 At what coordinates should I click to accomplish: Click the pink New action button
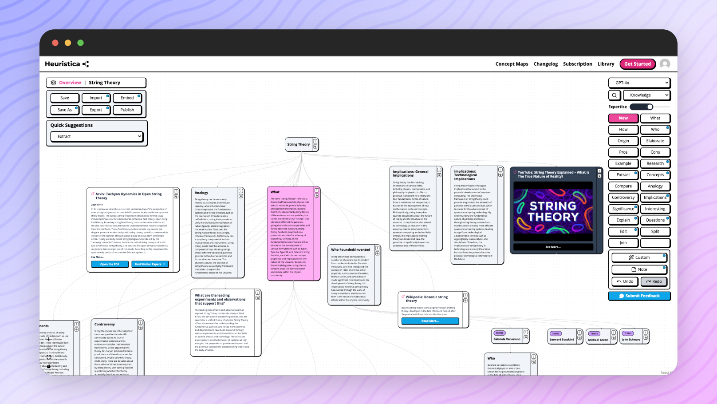623,118
